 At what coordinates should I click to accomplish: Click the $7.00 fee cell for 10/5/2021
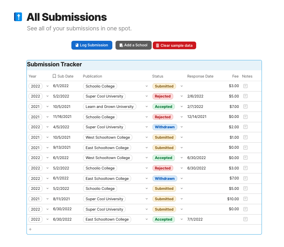[x=233, y=107]
